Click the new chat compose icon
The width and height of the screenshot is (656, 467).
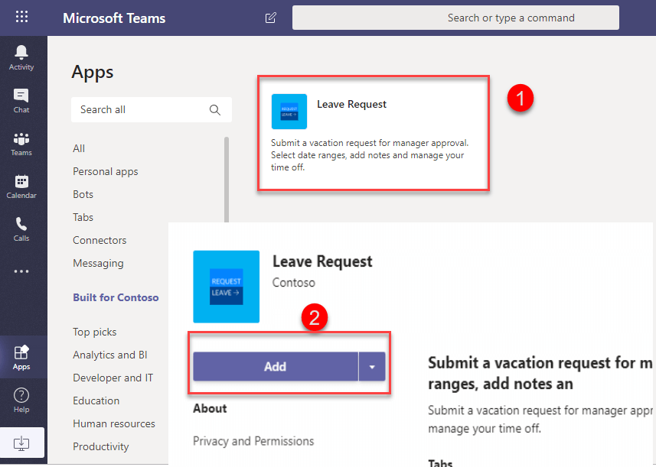pyautogui.click(x=270, y=18)
